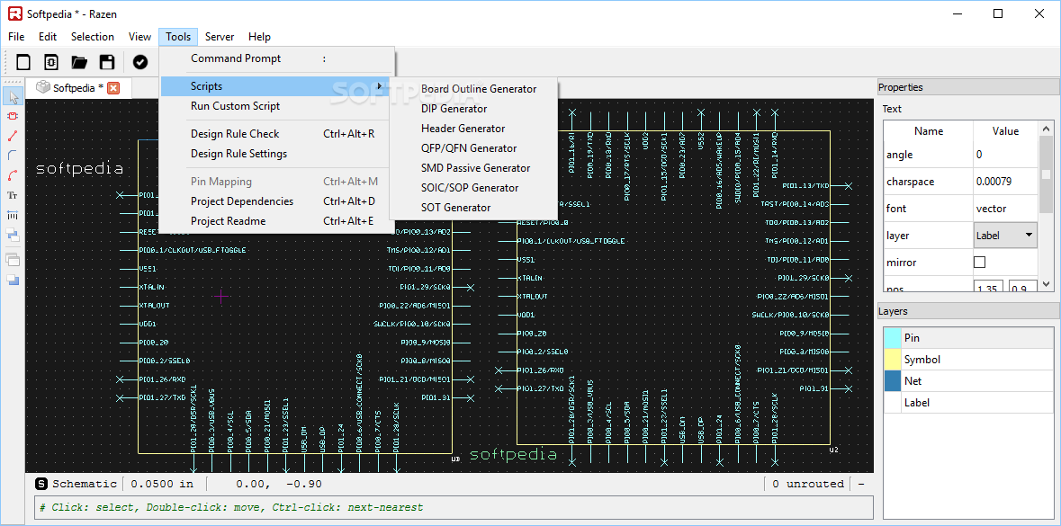Select the red straight line tool
Image resolution: width=1061 pixels, height=526 pixels.
13,136
